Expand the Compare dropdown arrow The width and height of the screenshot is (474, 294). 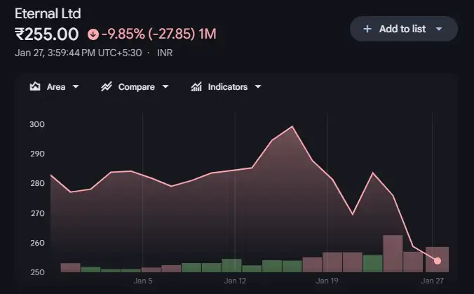pyautogui.click(x=165, y=87)
